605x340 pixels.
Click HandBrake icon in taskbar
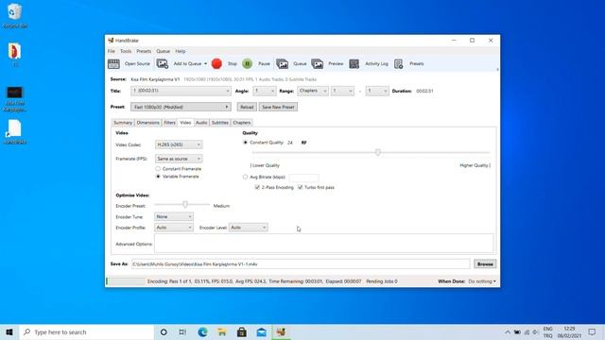click(281, 331)
